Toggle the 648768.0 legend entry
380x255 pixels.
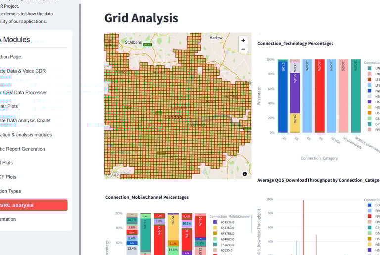click(x=223, y=233)
